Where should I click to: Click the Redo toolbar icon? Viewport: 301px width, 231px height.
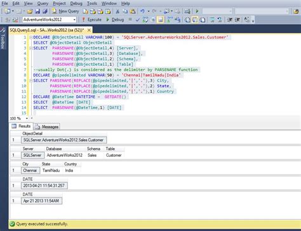click(154, 11)
